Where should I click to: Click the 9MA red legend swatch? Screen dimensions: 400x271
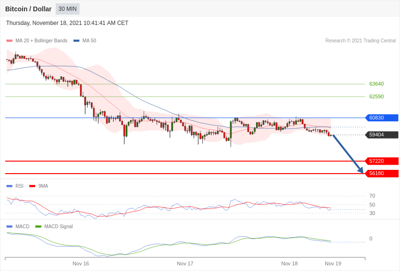(32, 186)
